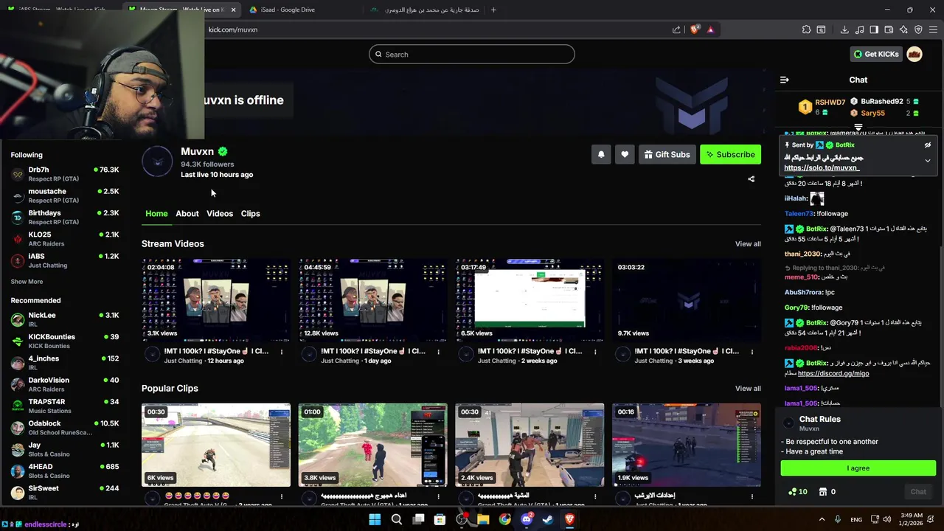Click I agree on Chat Rules

[858, 468]
